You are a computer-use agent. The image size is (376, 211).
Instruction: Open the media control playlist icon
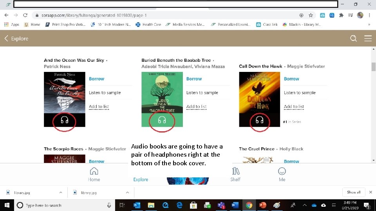pyautogui.click(x=350, y=15)
